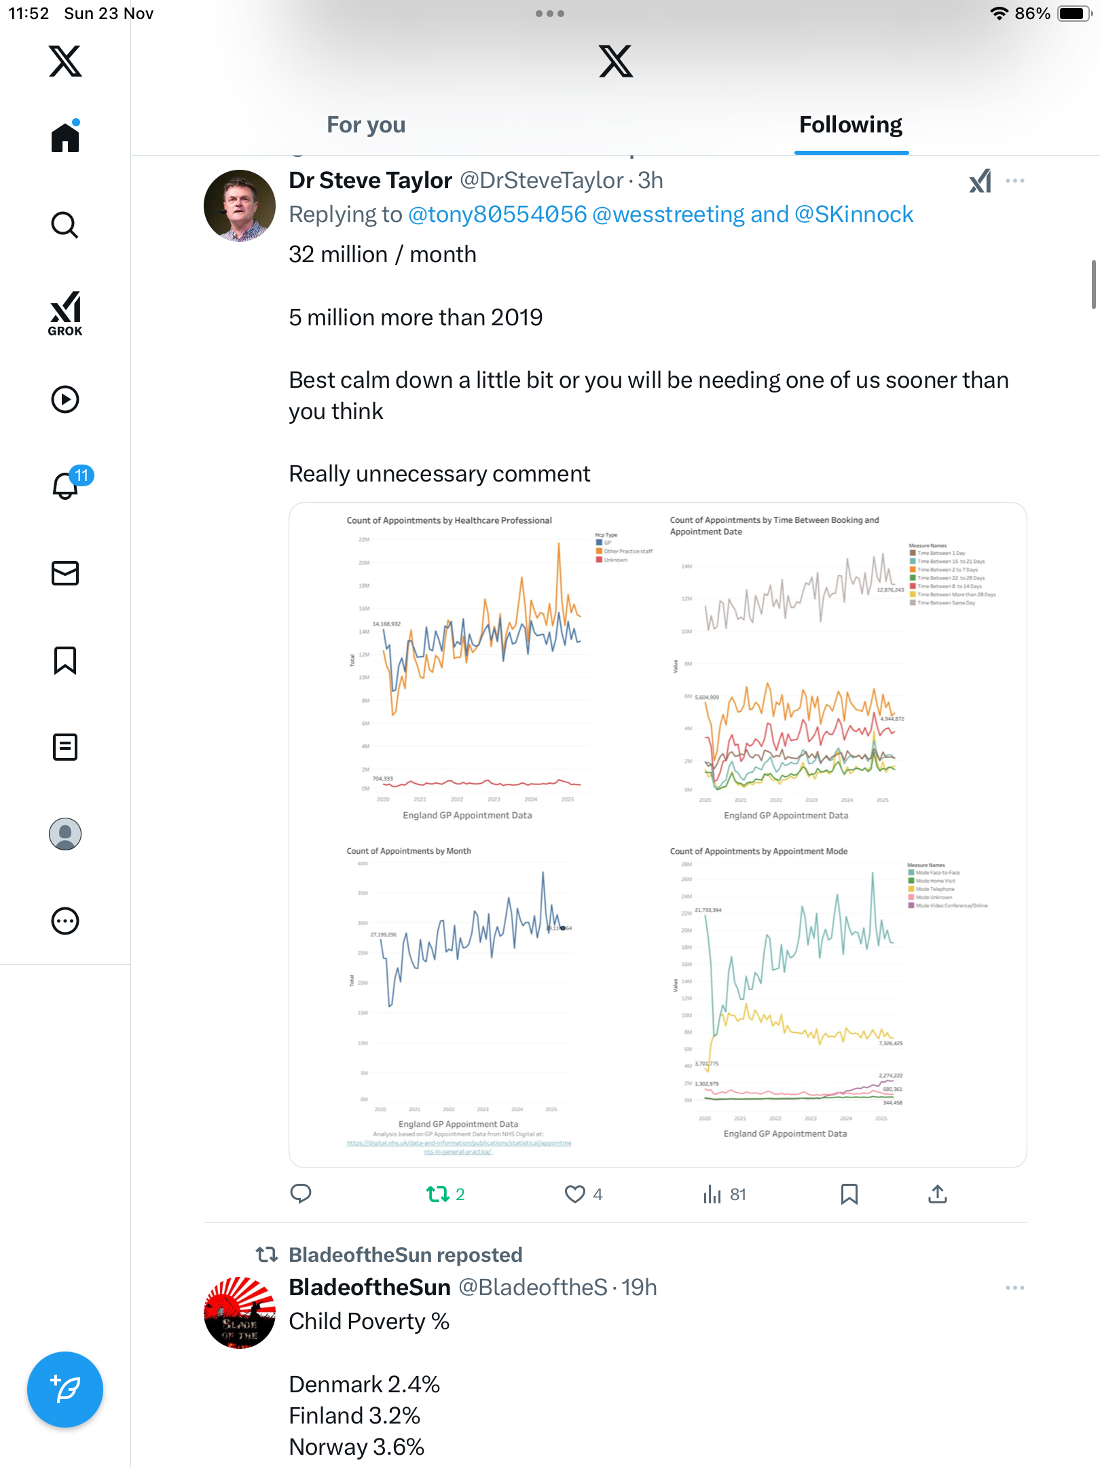Click the page scrollbar handle

(1093, 284)
